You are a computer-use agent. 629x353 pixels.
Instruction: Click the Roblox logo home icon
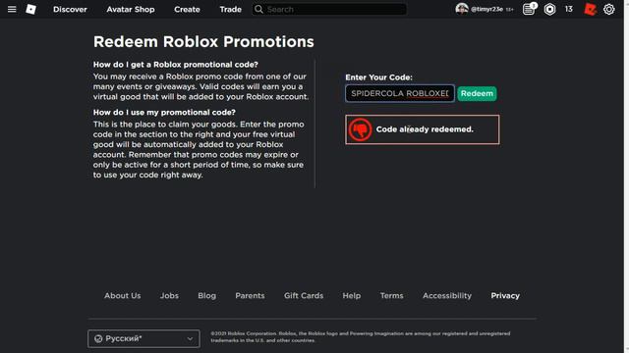(x=30, y=9)
